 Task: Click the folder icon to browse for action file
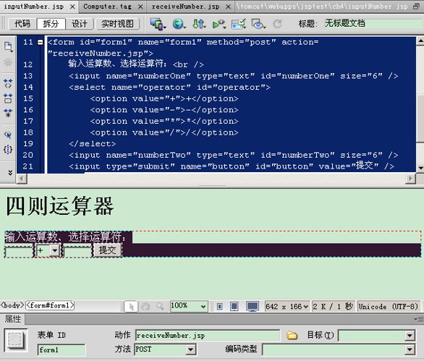coord(292,335)
